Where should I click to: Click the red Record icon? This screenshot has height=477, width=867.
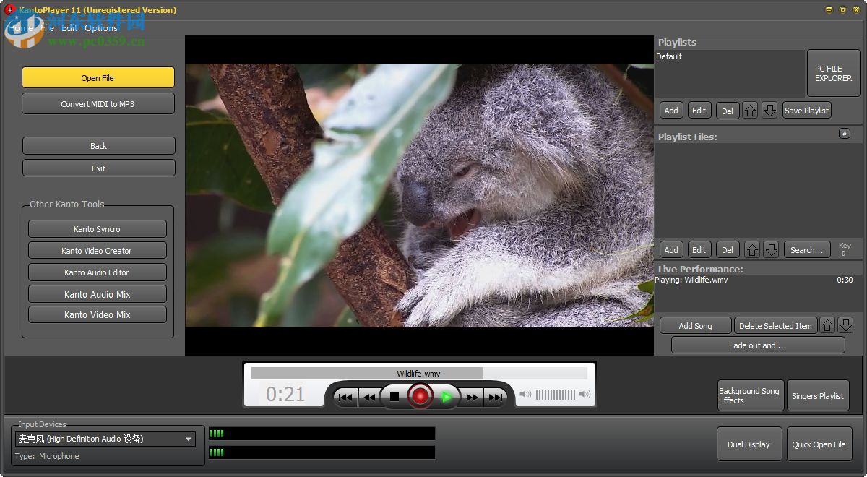click(420, 396)
